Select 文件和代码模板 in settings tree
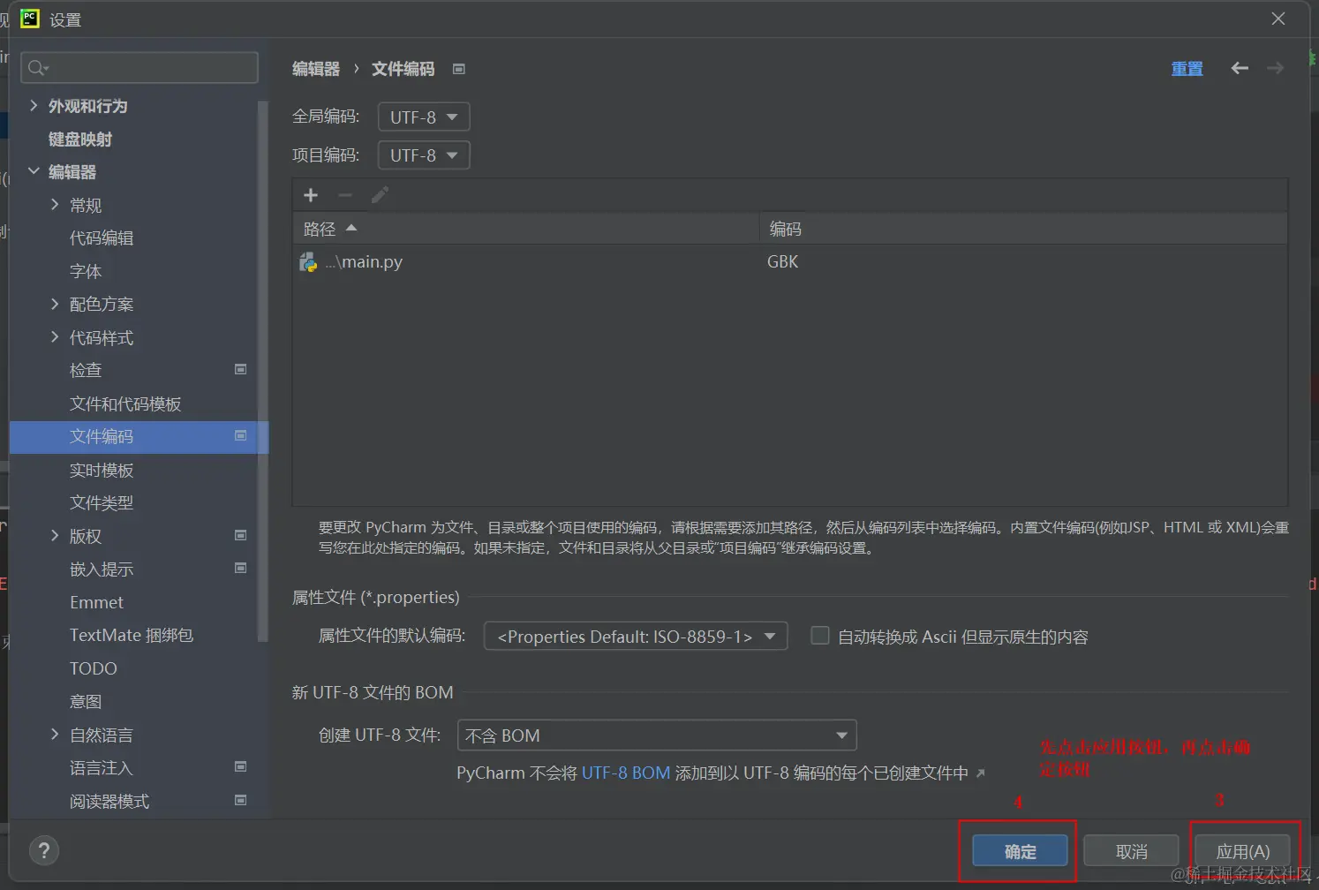Screen dimensions: 1319x890 pyautogui.click(x=125, y=404)
